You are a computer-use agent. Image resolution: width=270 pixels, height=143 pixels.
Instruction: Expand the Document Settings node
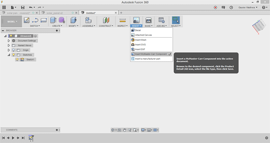[9, 41]
